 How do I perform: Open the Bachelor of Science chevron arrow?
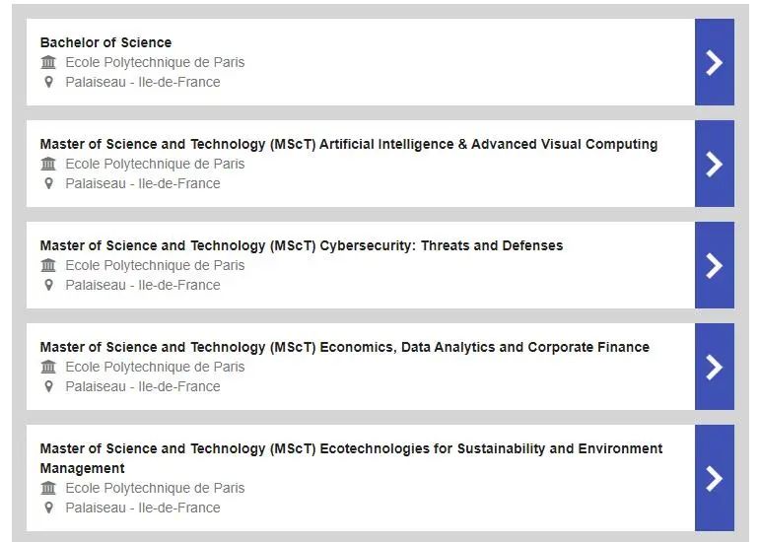[715, 62]
